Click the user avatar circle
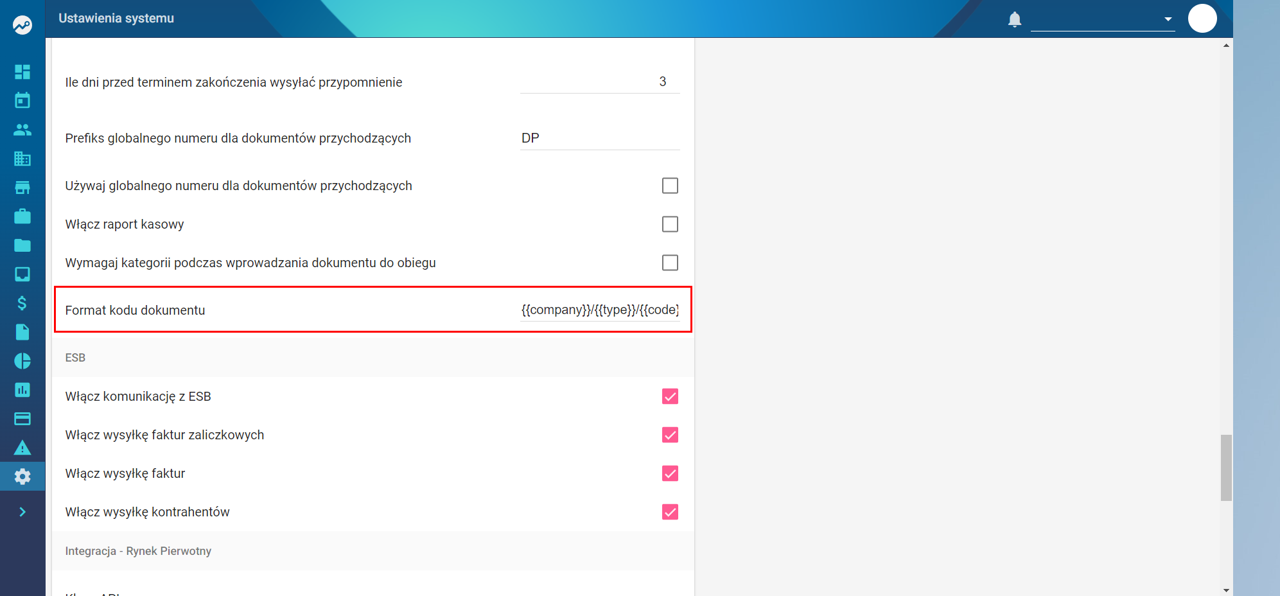This screenshot has width=1280, height=596. [x=1202, y=19]
